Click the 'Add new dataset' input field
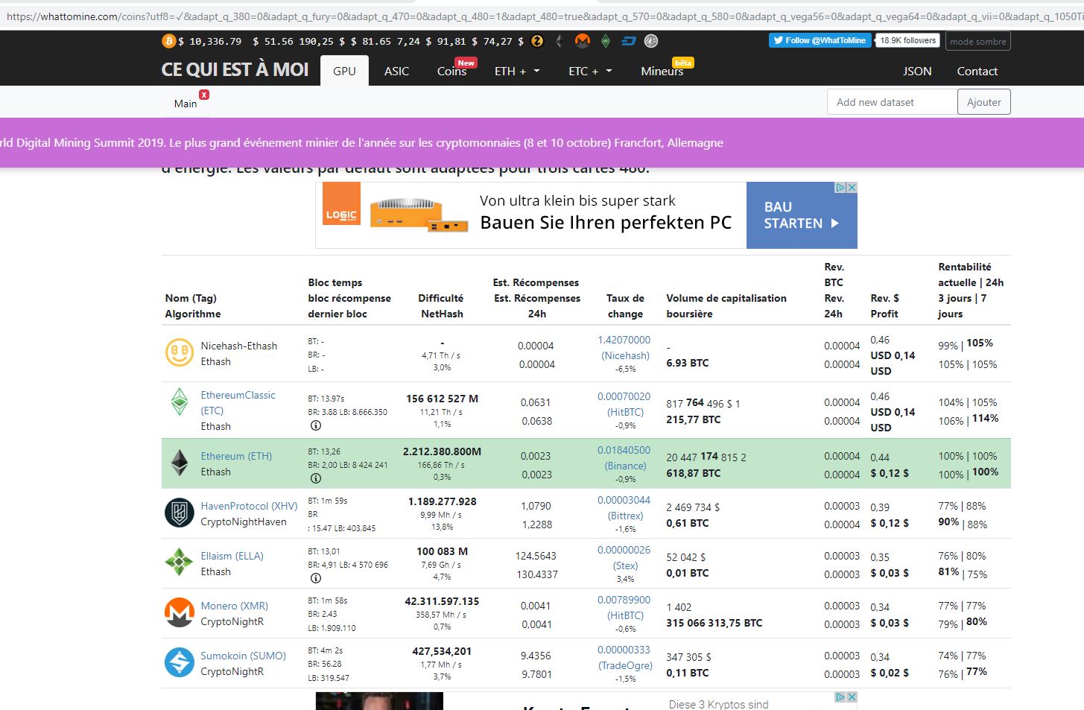Viewport: 1084px width, 710px height. tap(892, 102)
